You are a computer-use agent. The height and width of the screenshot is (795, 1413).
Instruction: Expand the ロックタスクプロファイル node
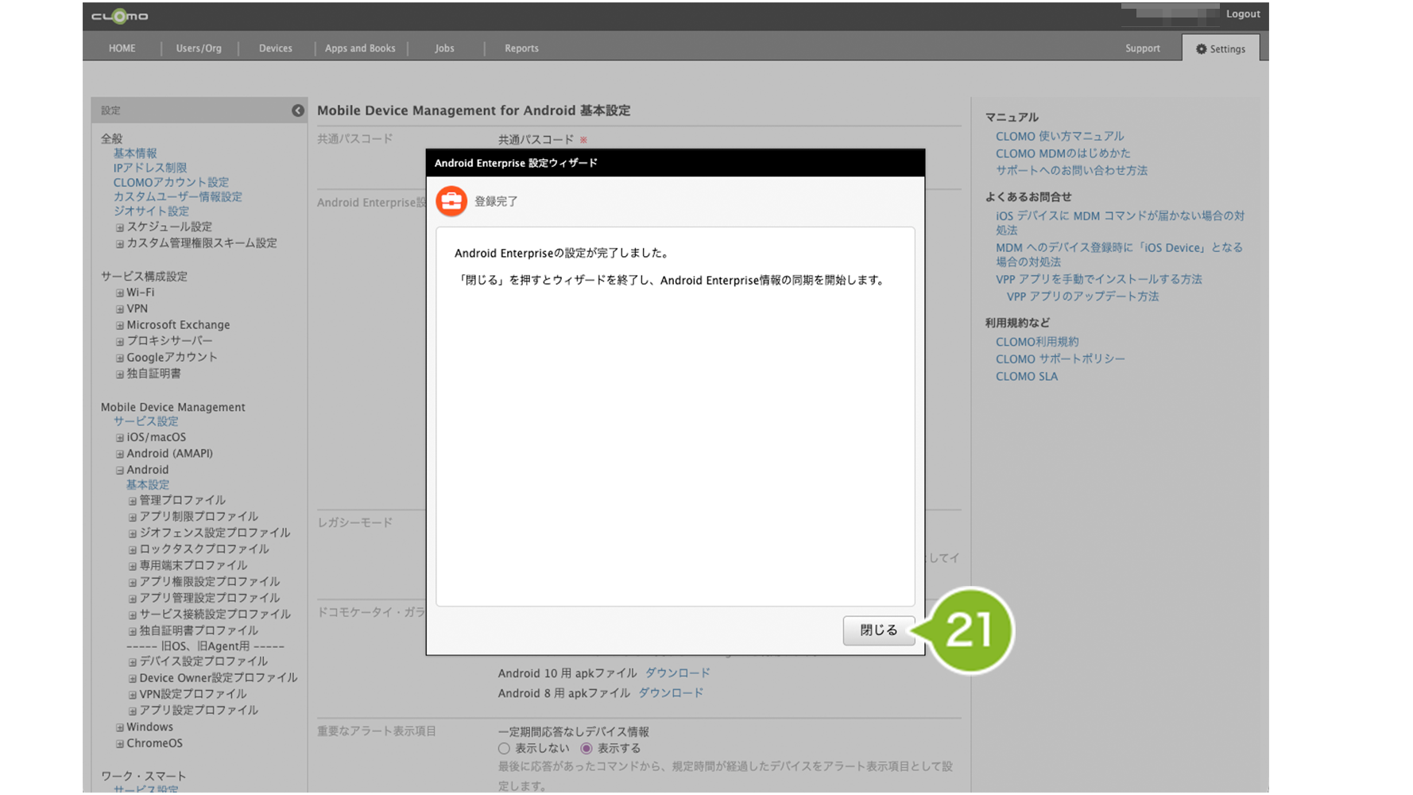click(x=133, y=550)
